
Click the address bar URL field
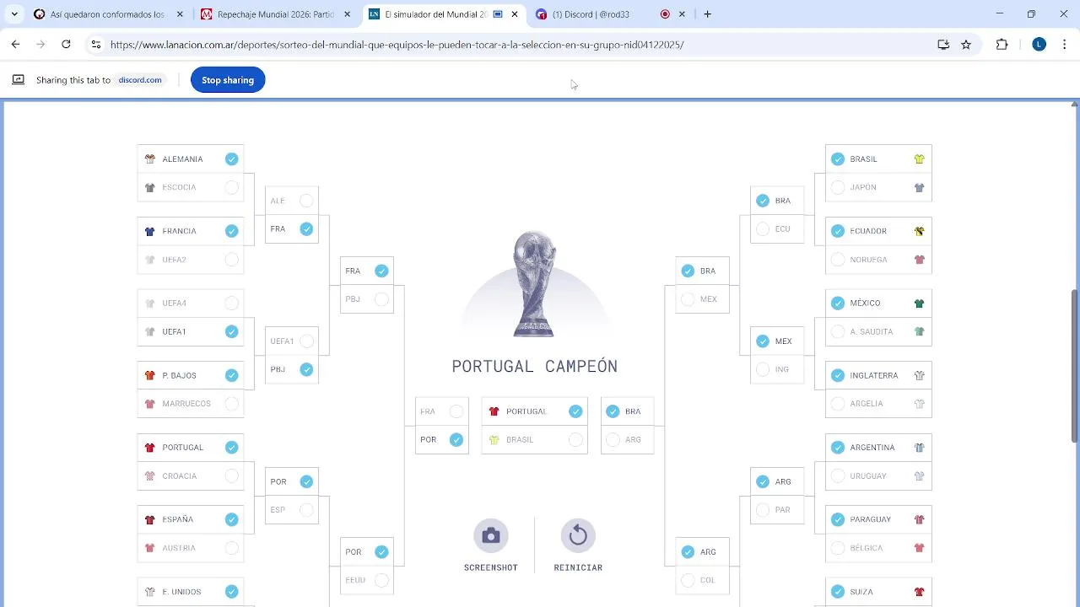tap(397, 45)
